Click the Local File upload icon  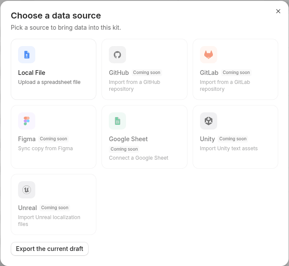click(x=27, y=55)
